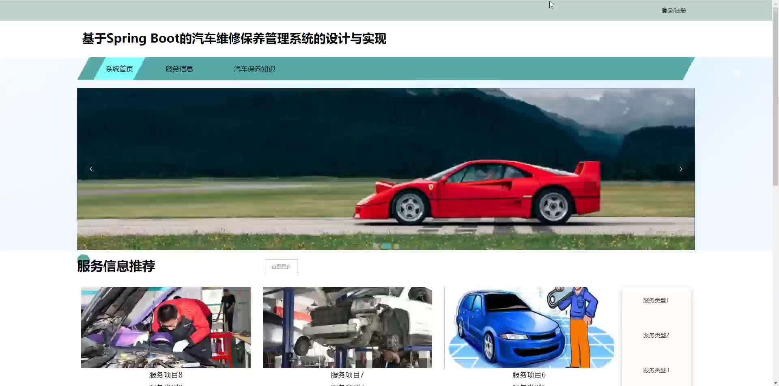779x386 pixels.
Task: Open the 登录/注册 login link
Action: tap(674, 11)
